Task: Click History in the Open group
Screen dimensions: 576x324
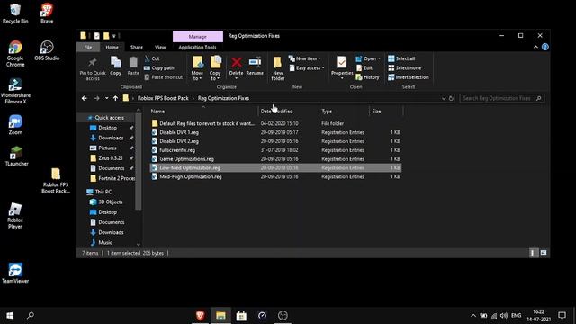Action: click(x=367, y=77)
